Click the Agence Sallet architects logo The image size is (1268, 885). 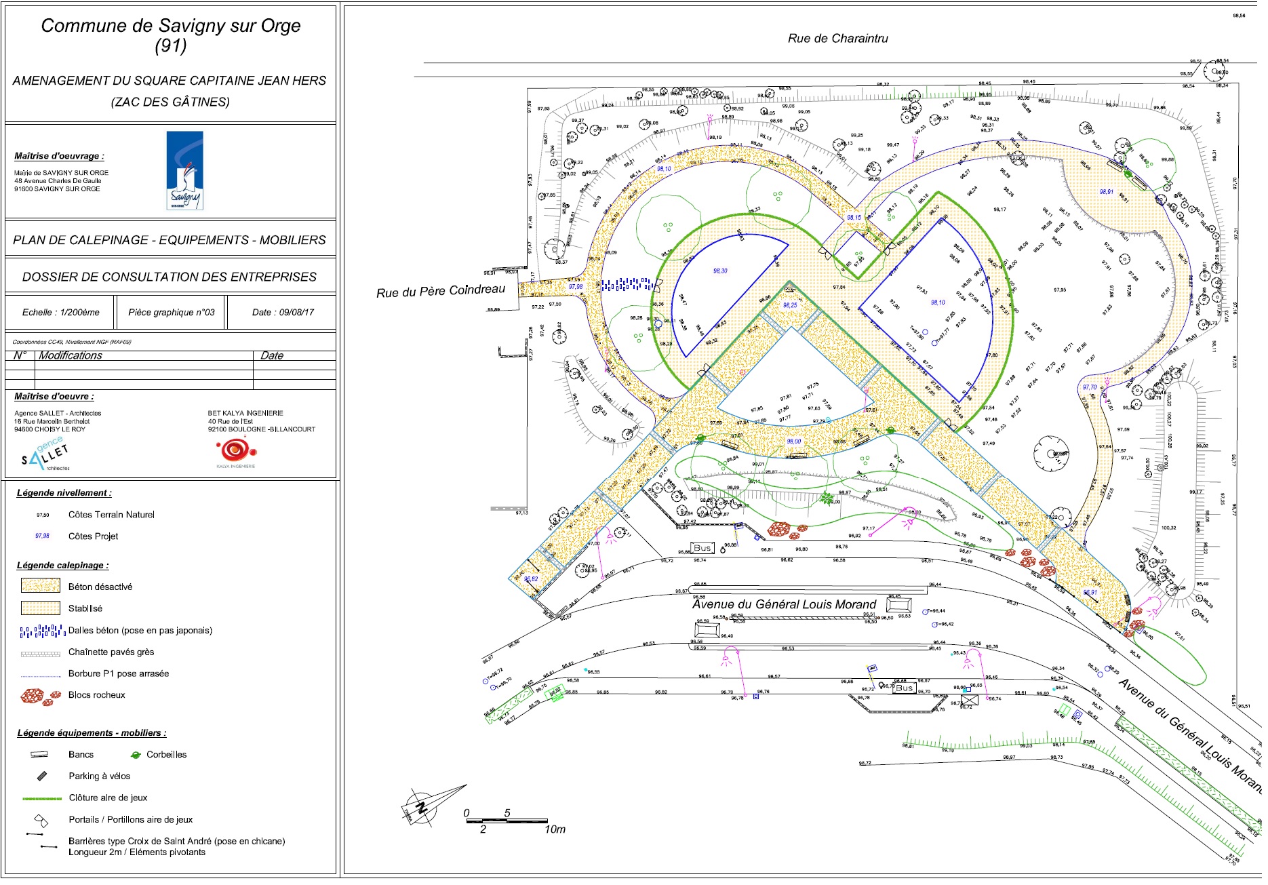coord(47,455)
